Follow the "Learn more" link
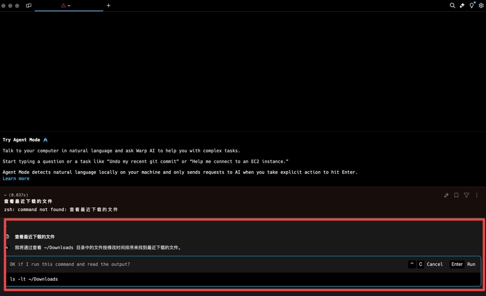Screen dimensions: 486x296 16,179
